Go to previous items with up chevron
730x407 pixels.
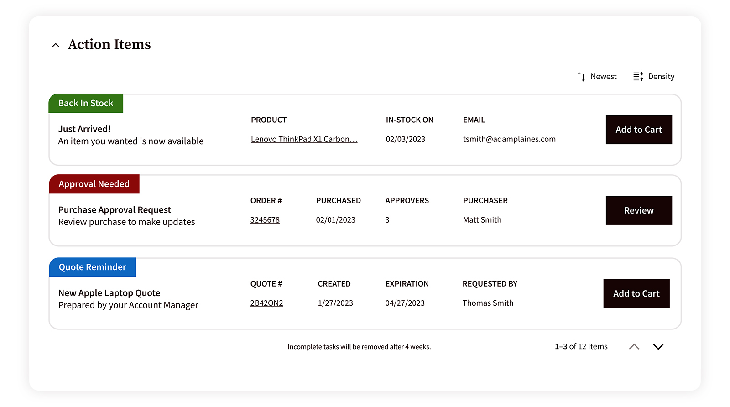point(634,347)
